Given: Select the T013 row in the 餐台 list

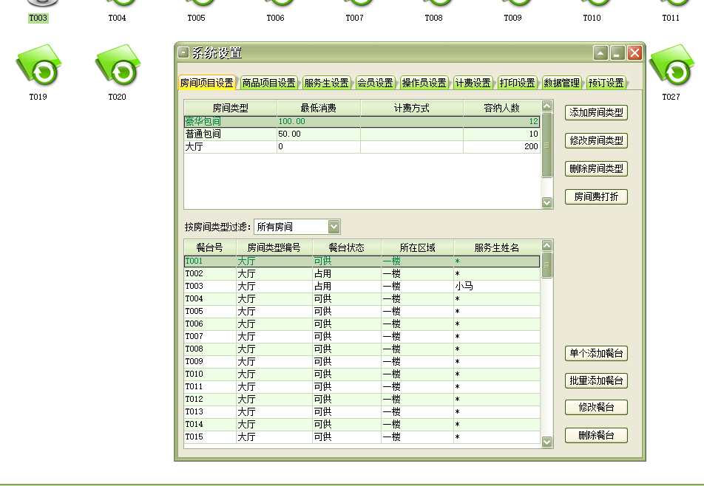Looking at the screenshot, I should pos(362,412).
